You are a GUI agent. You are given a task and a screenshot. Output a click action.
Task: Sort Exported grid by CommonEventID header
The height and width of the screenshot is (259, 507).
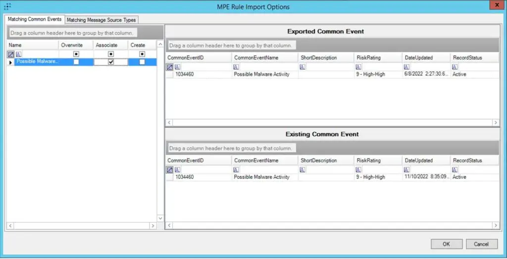tap(199, 57)
